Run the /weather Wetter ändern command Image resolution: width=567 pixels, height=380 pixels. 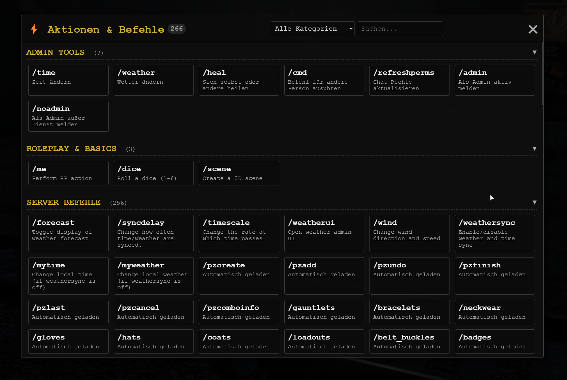(154, 80)
